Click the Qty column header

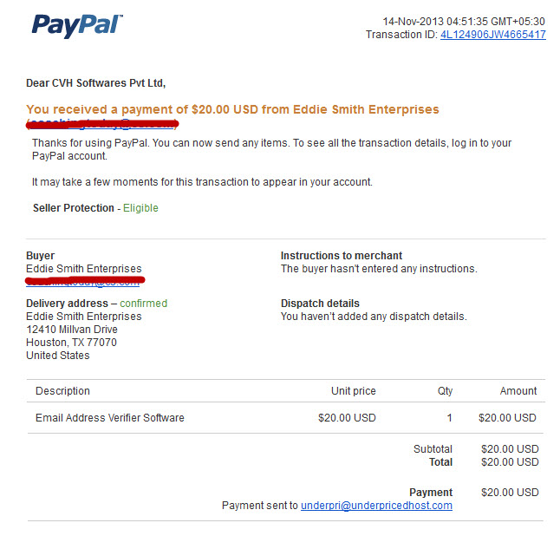[445, 391]
